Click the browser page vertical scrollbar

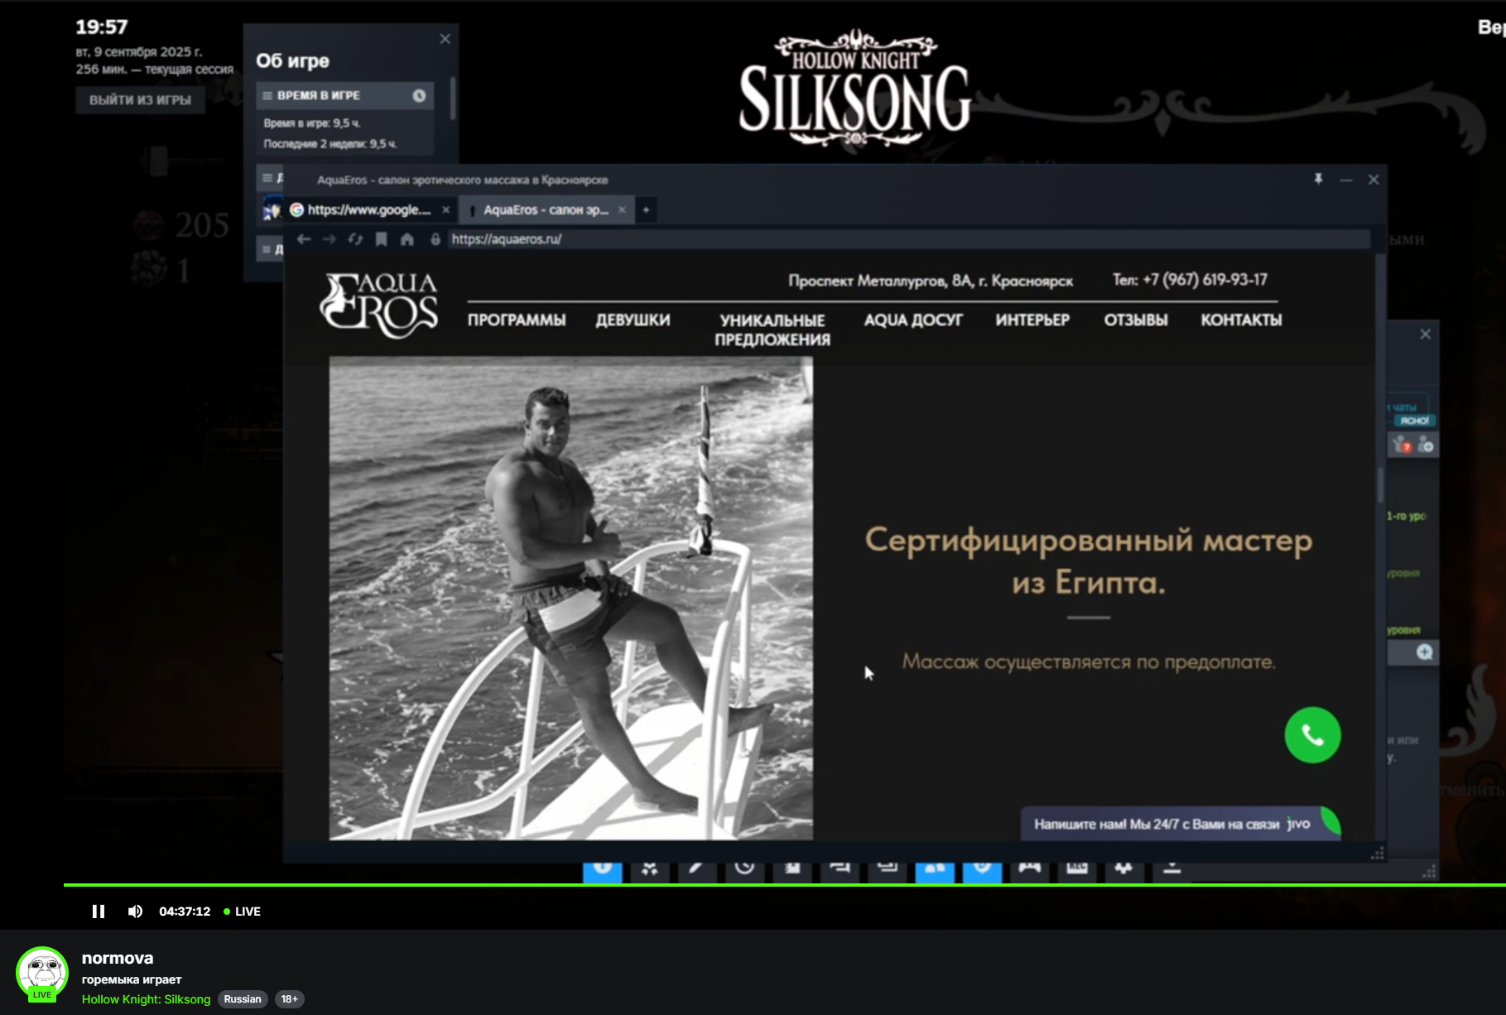(1380, 484)
